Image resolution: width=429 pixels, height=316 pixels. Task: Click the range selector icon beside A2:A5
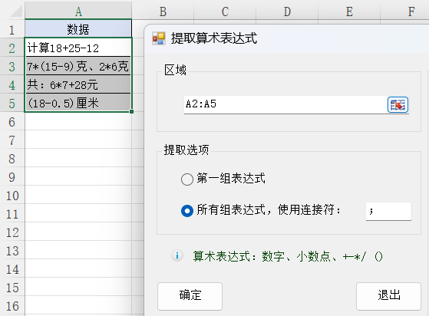(398, 105)
